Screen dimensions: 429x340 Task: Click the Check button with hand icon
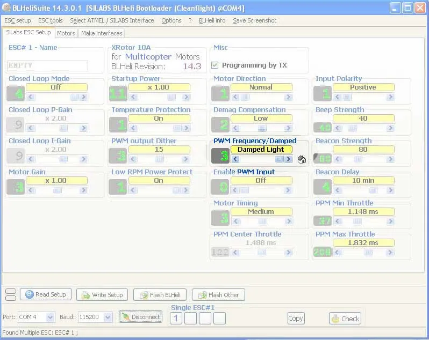[x=345, y=318]
